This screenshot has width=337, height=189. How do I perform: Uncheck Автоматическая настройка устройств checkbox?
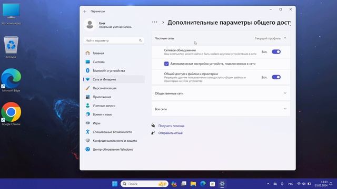(x=166, y=64)
